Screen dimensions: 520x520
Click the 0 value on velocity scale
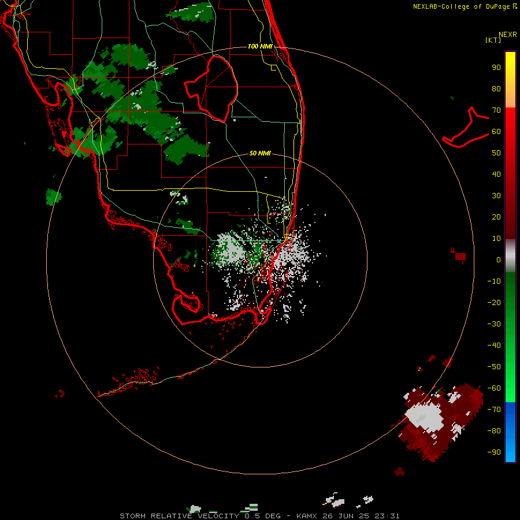(x=499, y=259)
